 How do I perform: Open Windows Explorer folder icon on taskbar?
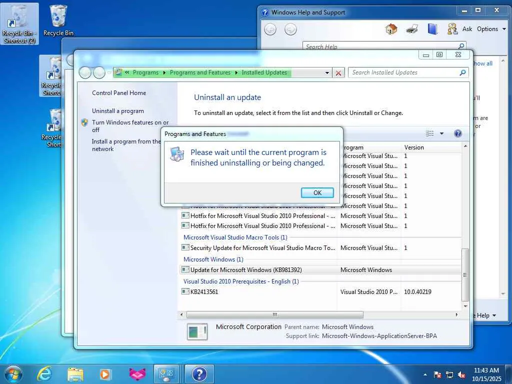tap(75, 374)
